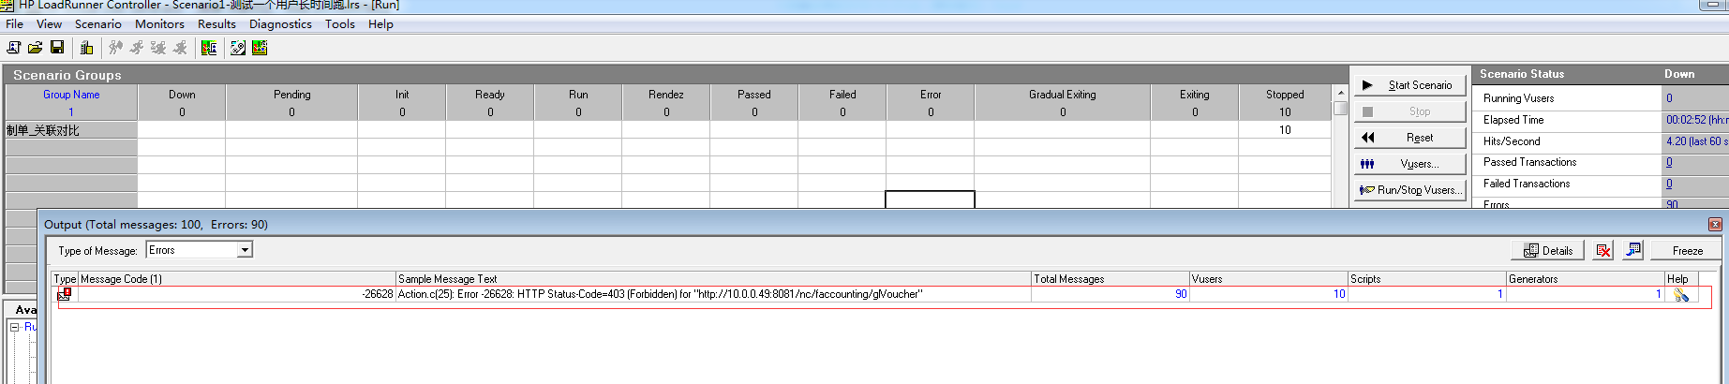Click the Passed column header
The height and width of the screenshot is (384, 1729).
click(x=753, y=95)
